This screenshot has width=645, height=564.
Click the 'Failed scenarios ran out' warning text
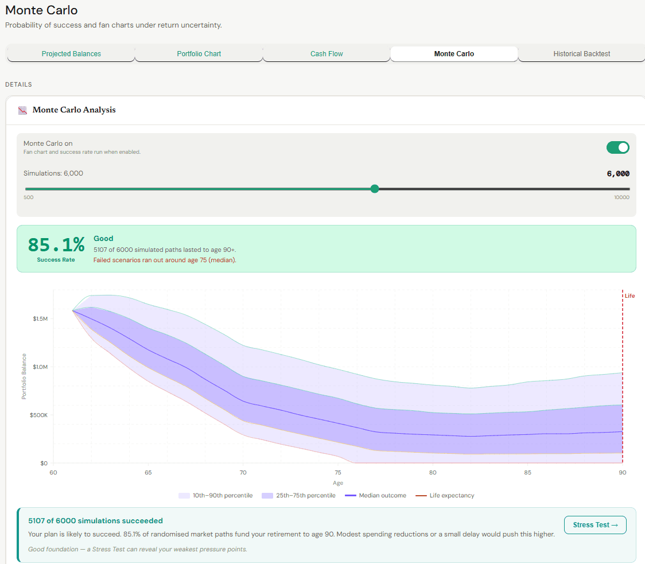coord(165,260)
